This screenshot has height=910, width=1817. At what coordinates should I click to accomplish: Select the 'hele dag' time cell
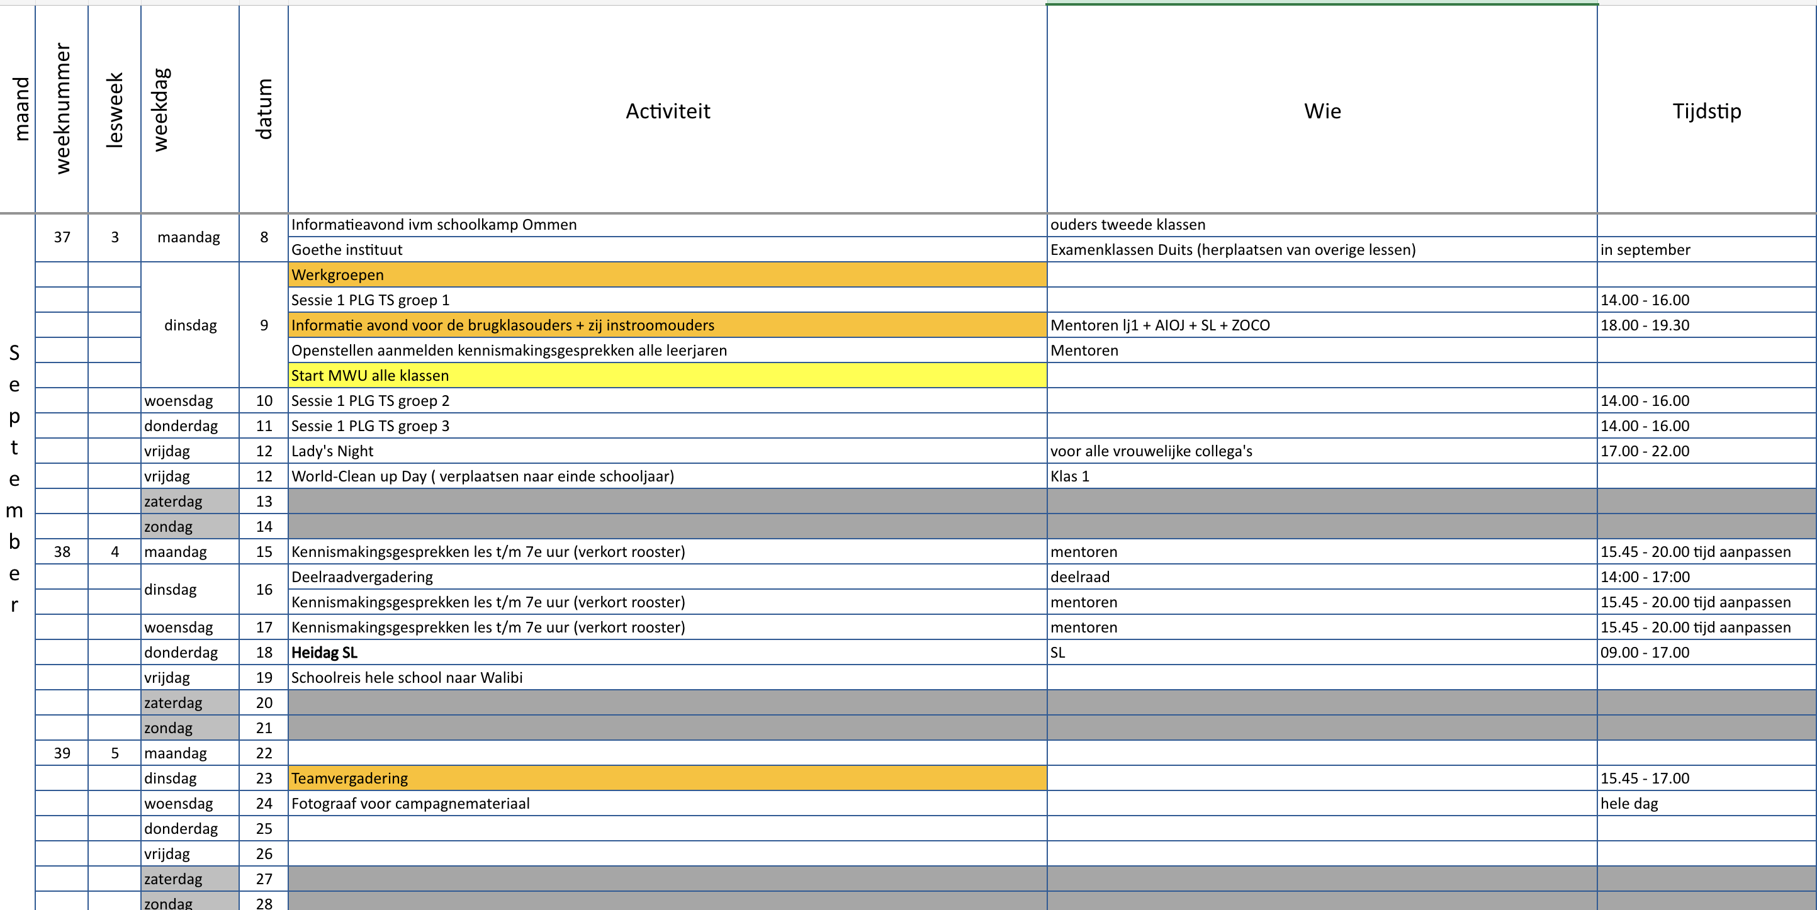pos(1706,804)
